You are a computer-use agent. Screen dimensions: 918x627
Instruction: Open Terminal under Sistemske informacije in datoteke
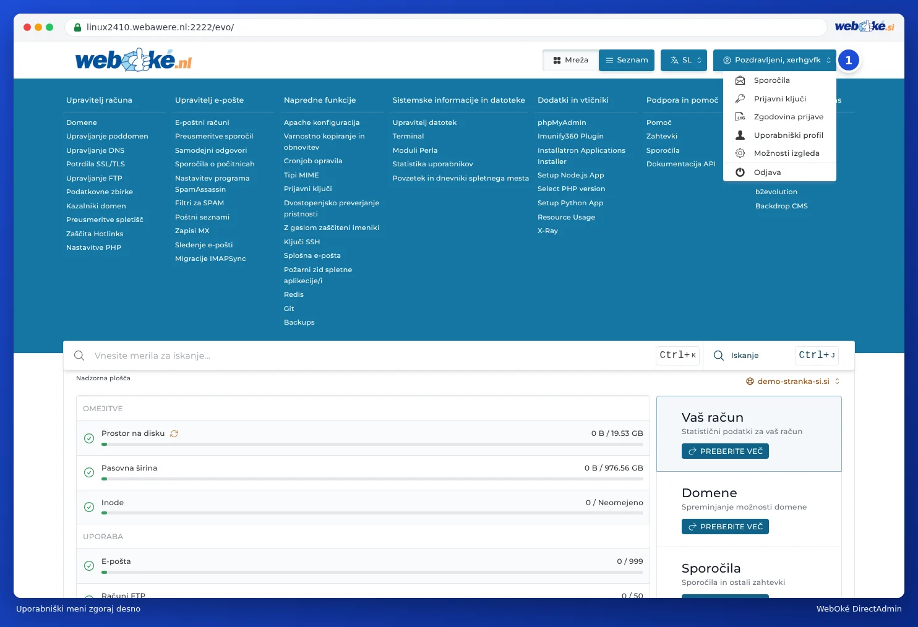pos(408,136)
